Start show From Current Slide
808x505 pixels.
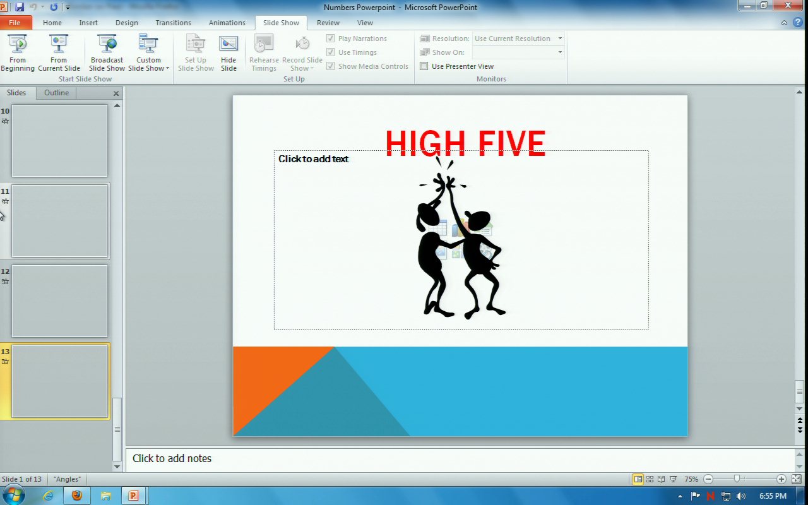59,52
